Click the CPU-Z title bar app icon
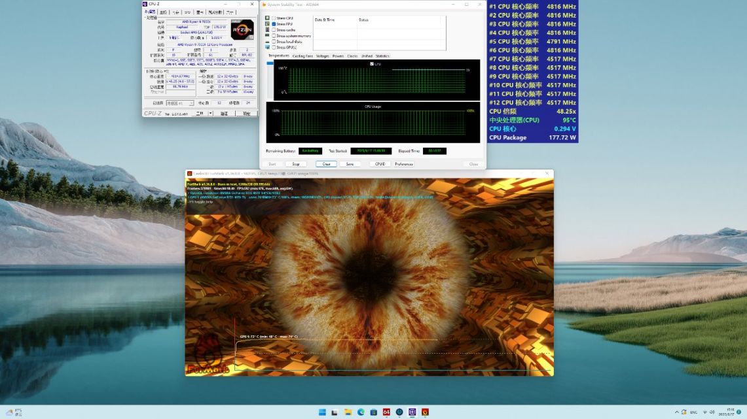The height and width of the screenshot is (419, 747). tap(145, 4)
